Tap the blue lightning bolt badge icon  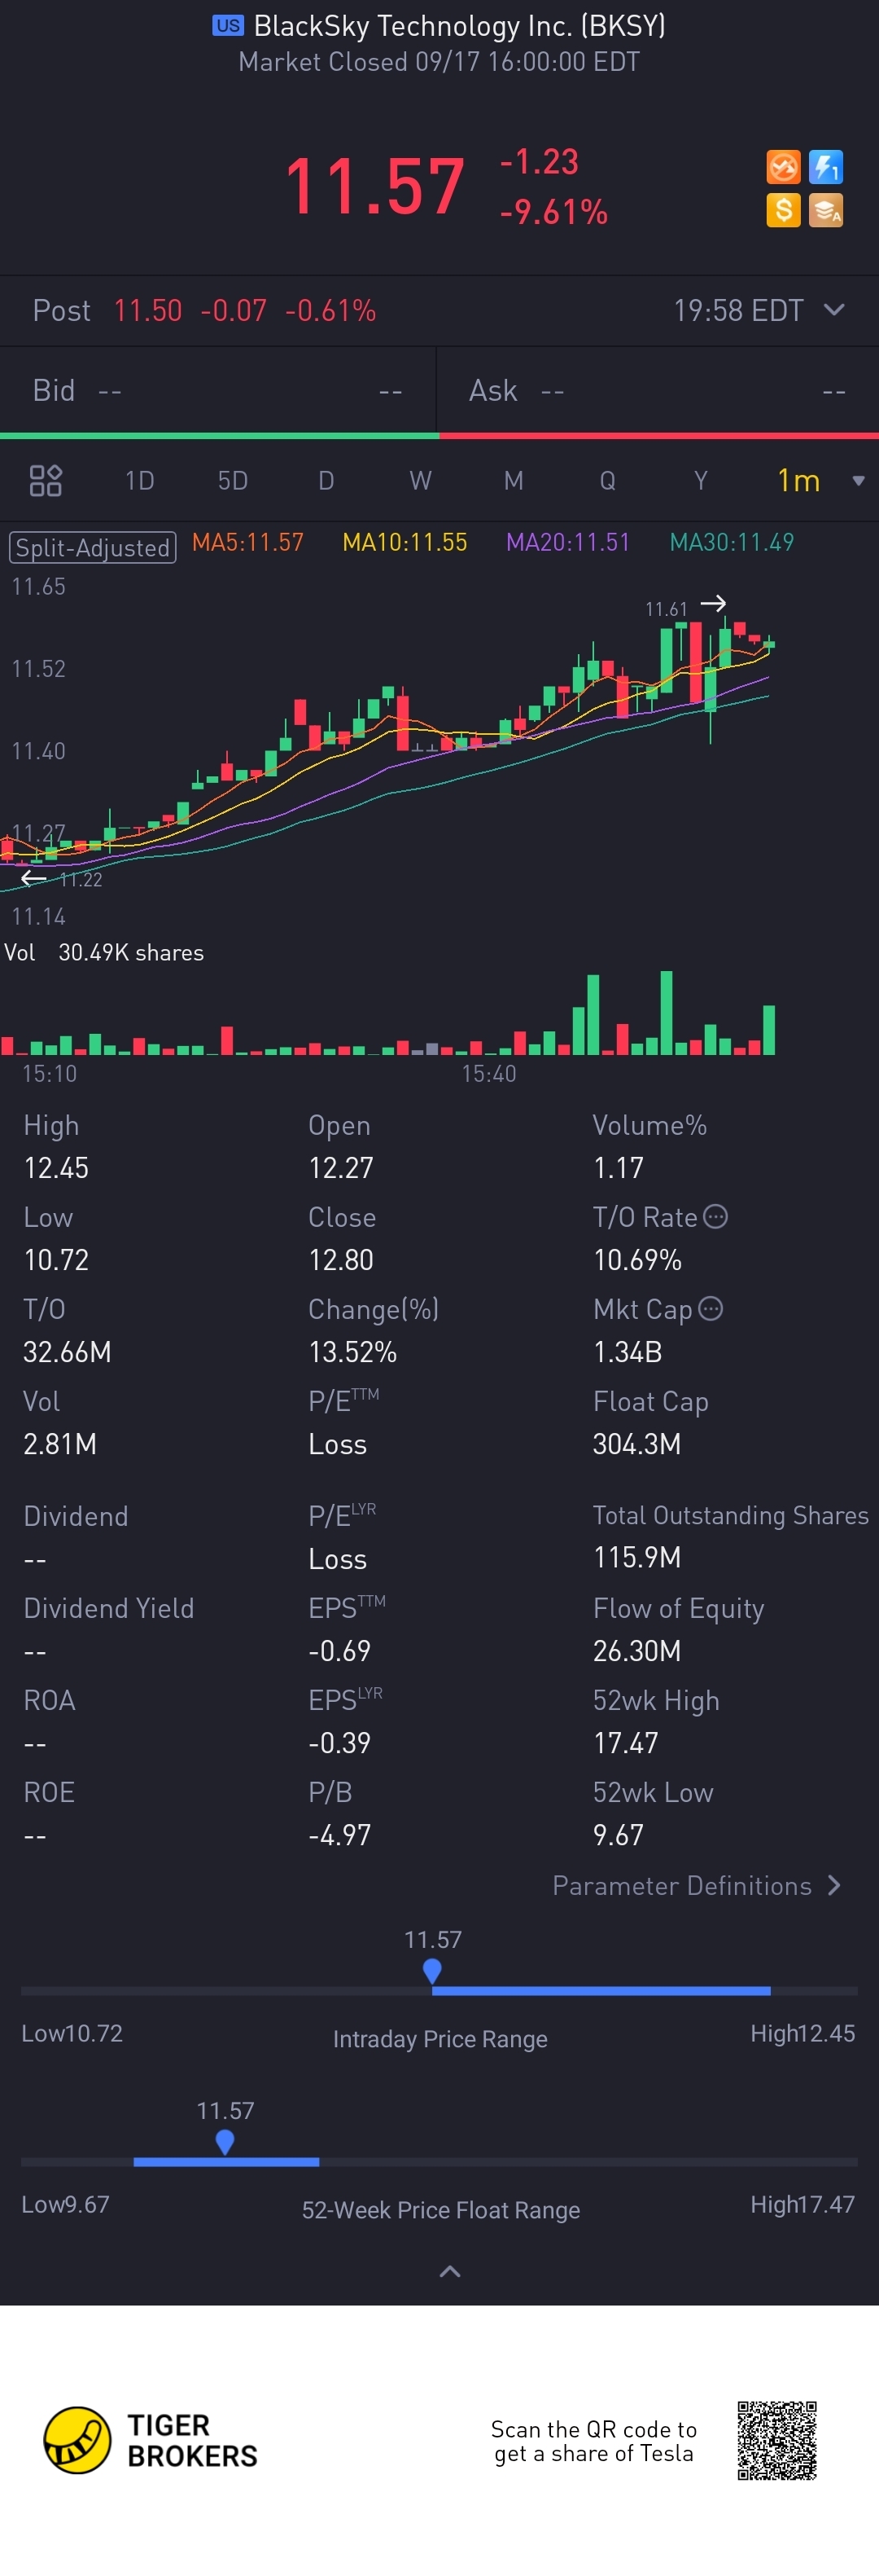826,167
